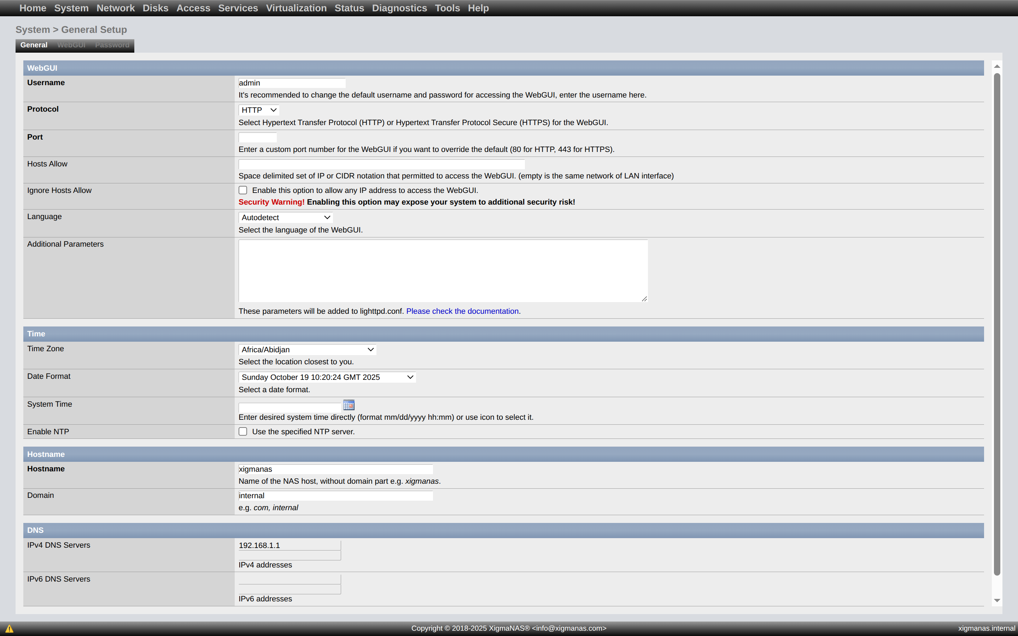Open the Services menu
Screen dimensions: 1018x636
(238, 8)
